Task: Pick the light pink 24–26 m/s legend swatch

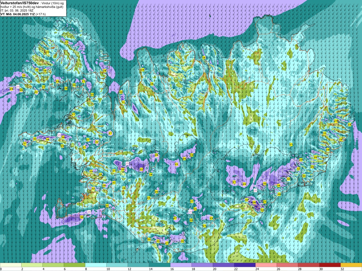Action: [266, 265]
